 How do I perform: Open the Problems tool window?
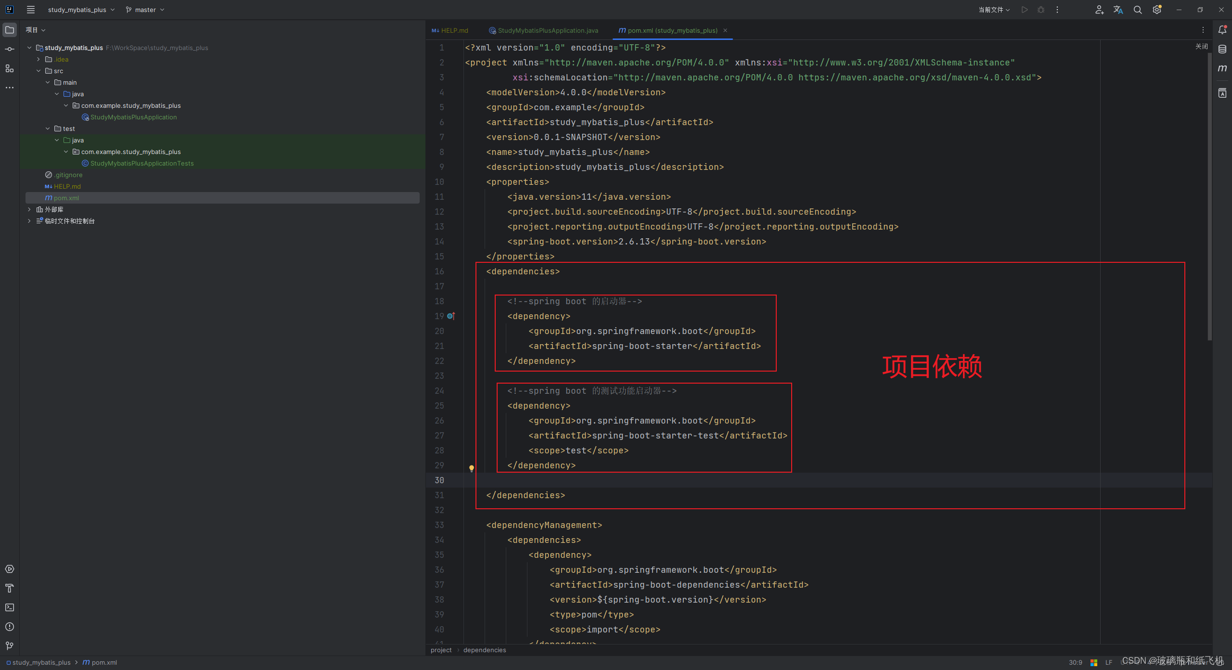tap(10, 627)
